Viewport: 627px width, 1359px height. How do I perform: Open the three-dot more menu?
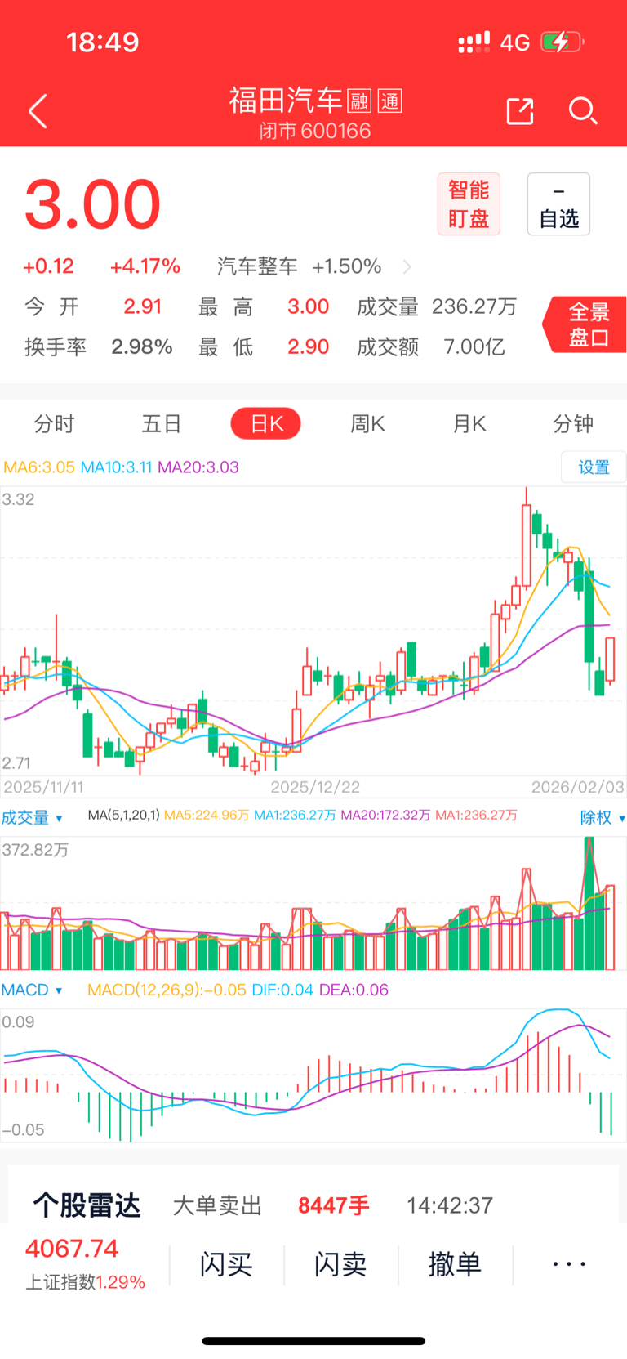click(x=569, y=1265)
